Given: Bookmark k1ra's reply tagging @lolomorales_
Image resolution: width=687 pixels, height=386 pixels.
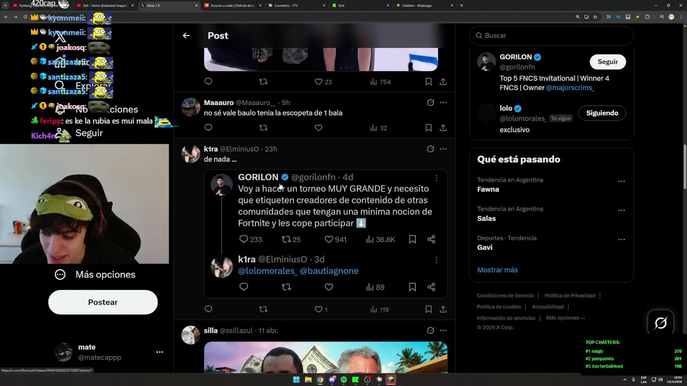Looking at the screenshot, I should [x=412, y=287].
